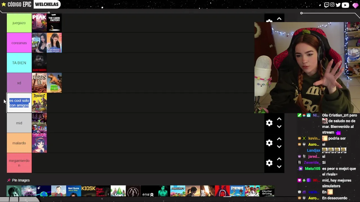Open settings gear for the mid tier
Viewport: 360px width, 202px height.
(269, 123)
